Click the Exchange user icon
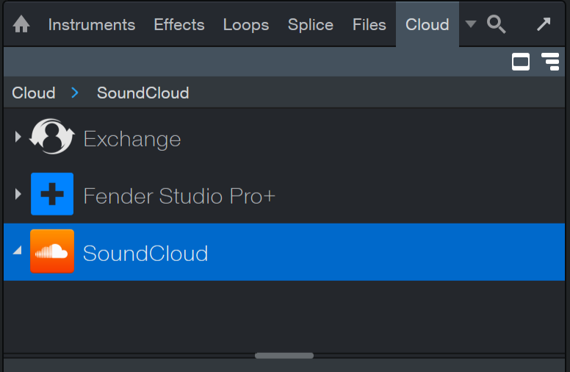 pyautogui.click(x=52, y=137)
